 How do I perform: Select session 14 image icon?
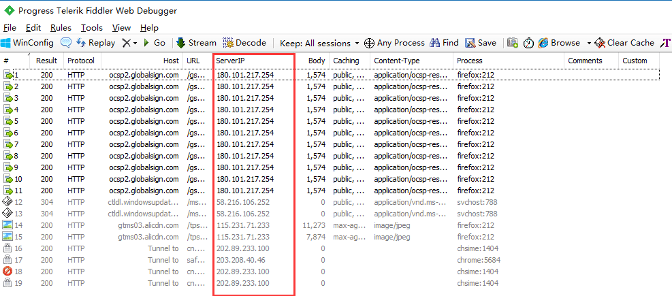8,225
